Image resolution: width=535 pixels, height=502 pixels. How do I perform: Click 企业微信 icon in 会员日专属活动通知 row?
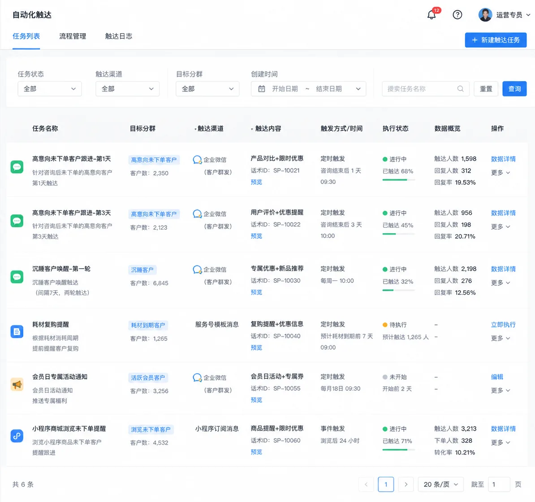click(x=197, y=378)
